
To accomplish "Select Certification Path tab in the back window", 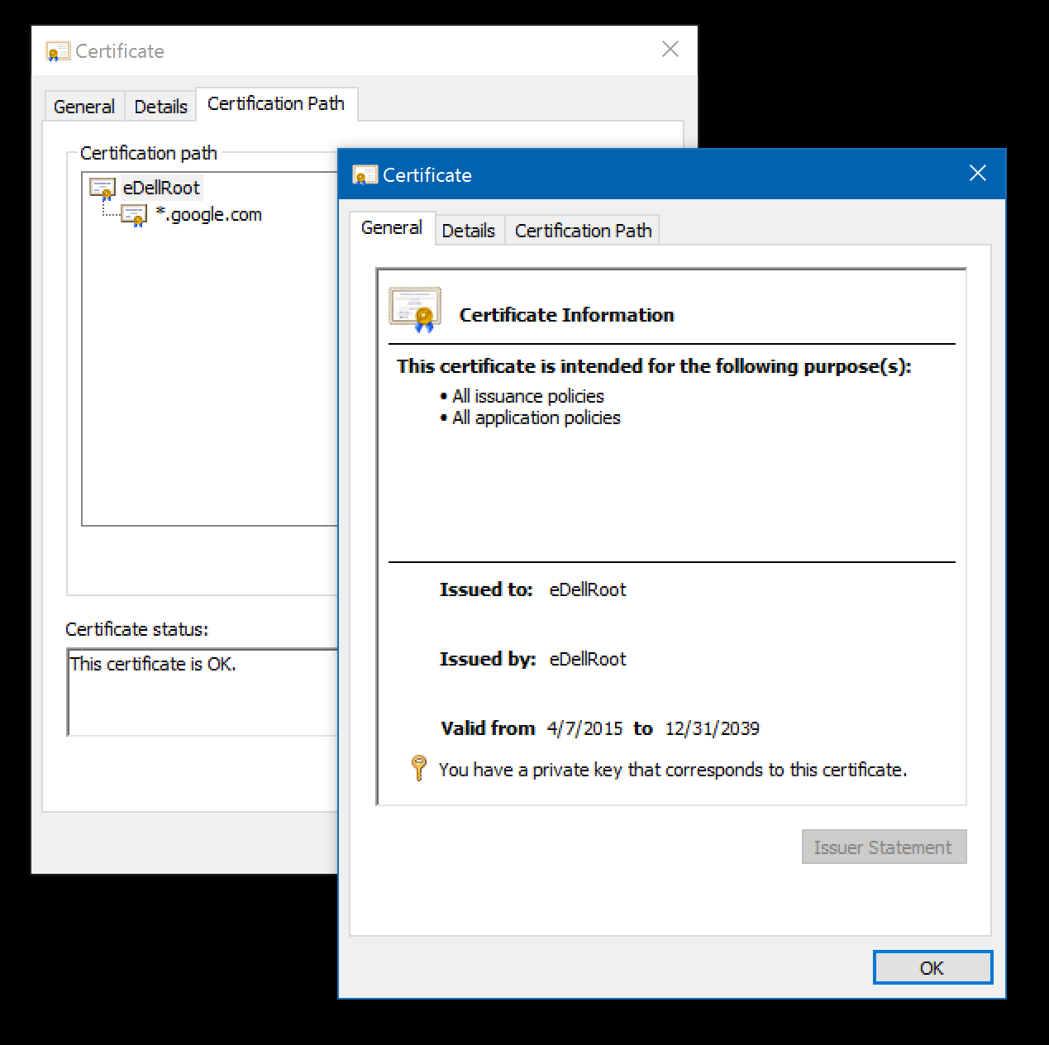I will click(x=276, y=104).
